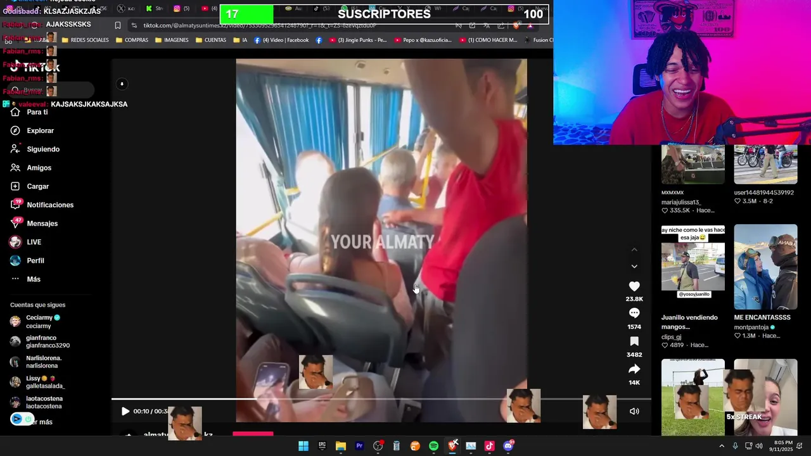The width and height of the screenshot is (811, 456).
Task: Open the Amigos section
Action: pyautogui.click(x=31, y=168)
